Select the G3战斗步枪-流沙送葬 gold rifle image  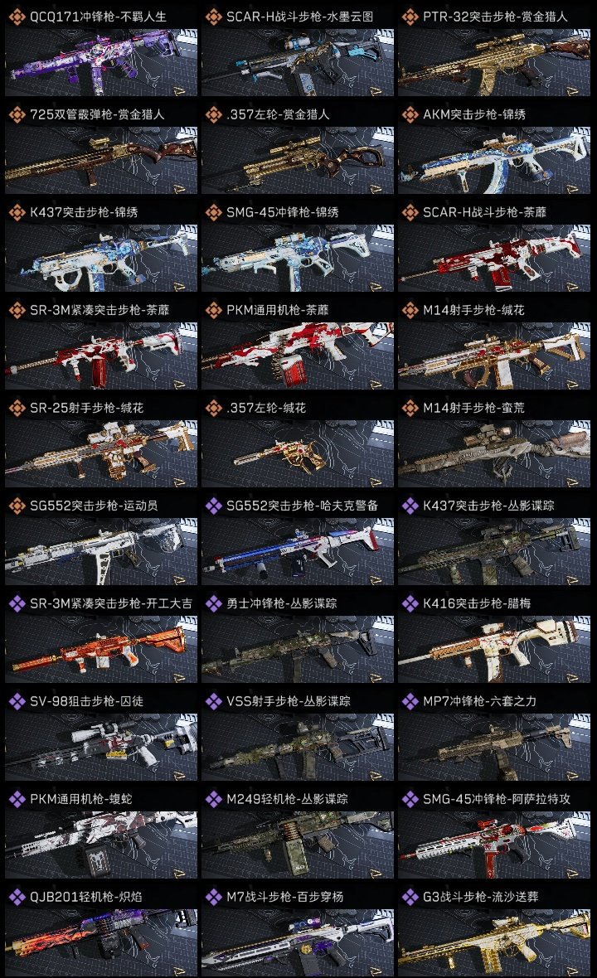[x=494, y=942]
